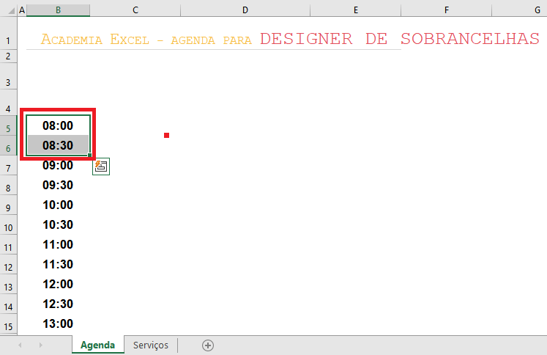Select column B header

[x=59, y=10]
